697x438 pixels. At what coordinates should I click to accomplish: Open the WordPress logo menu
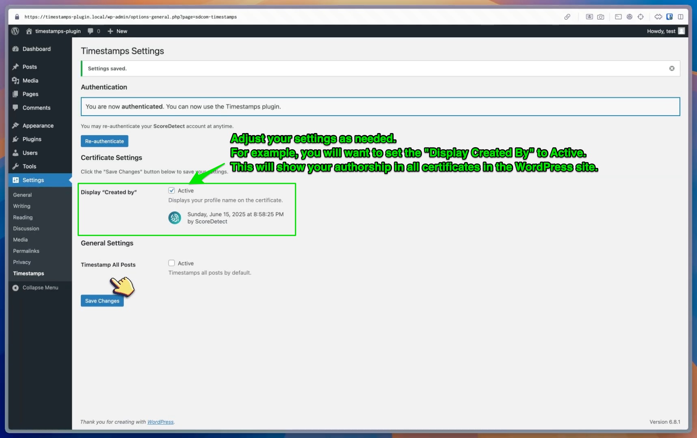15,31
